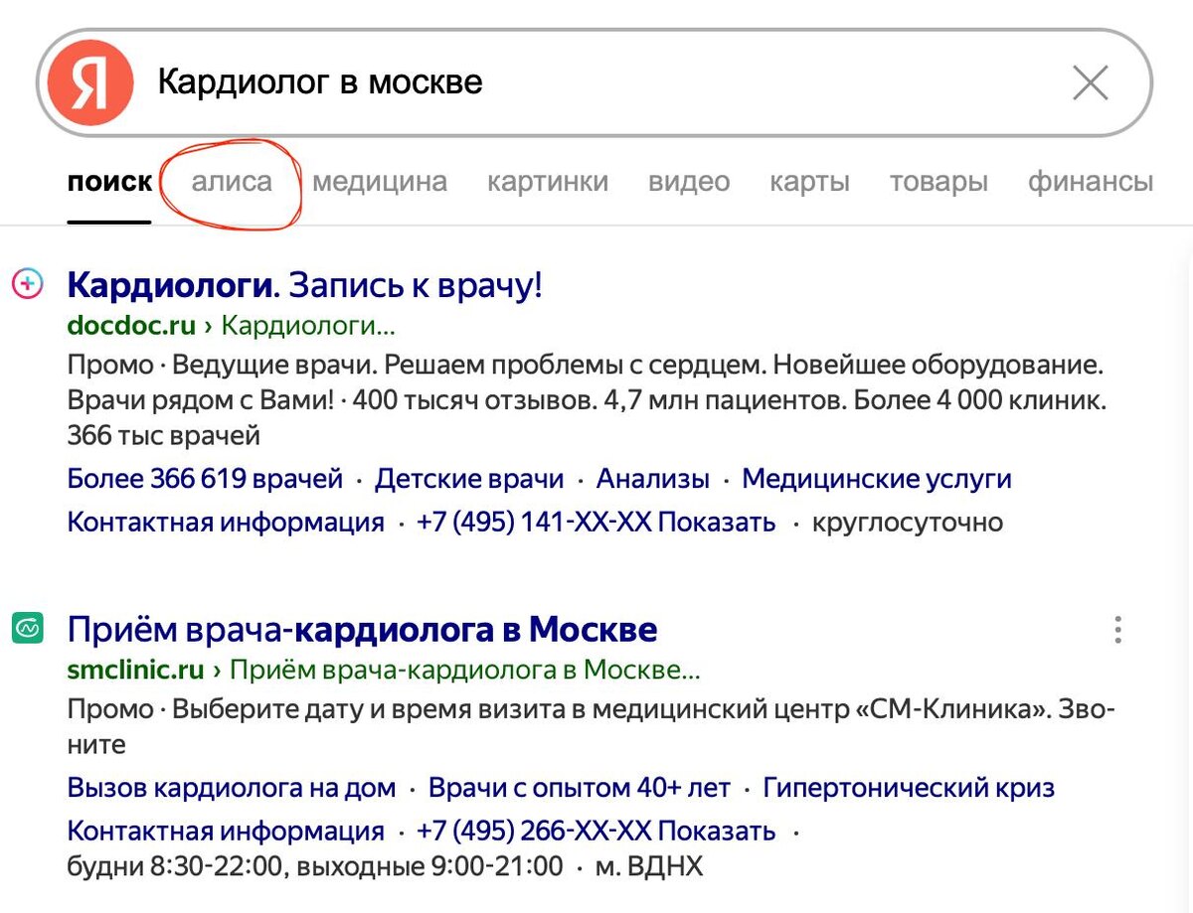This screenshot has height=913, width=1193.
Task: Click the docdoc.ru favicon
Action: click(x=27, y=285)
